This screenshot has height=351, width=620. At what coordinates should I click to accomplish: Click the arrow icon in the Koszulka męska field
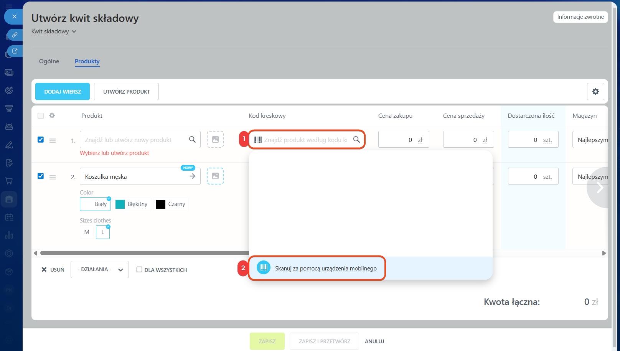pyautogui.click(x=193, y=176)
